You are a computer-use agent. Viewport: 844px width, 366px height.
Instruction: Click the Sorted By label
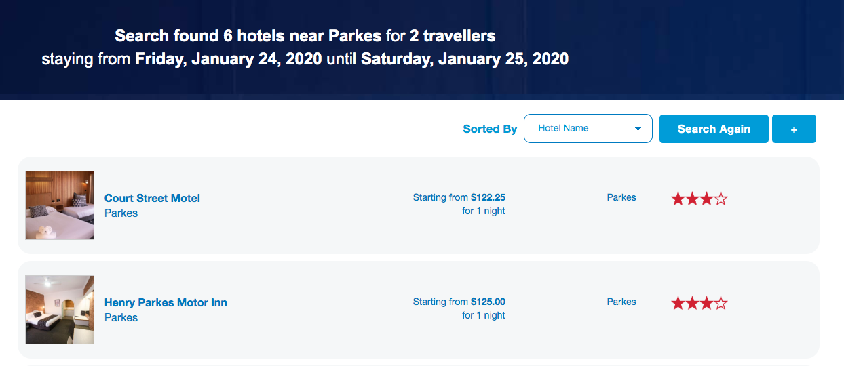click(490, 129)
